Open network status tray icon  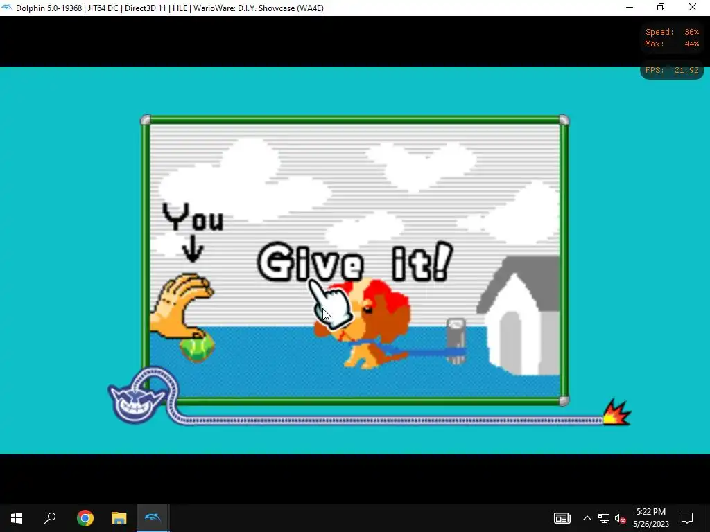(x=604, y=518)
